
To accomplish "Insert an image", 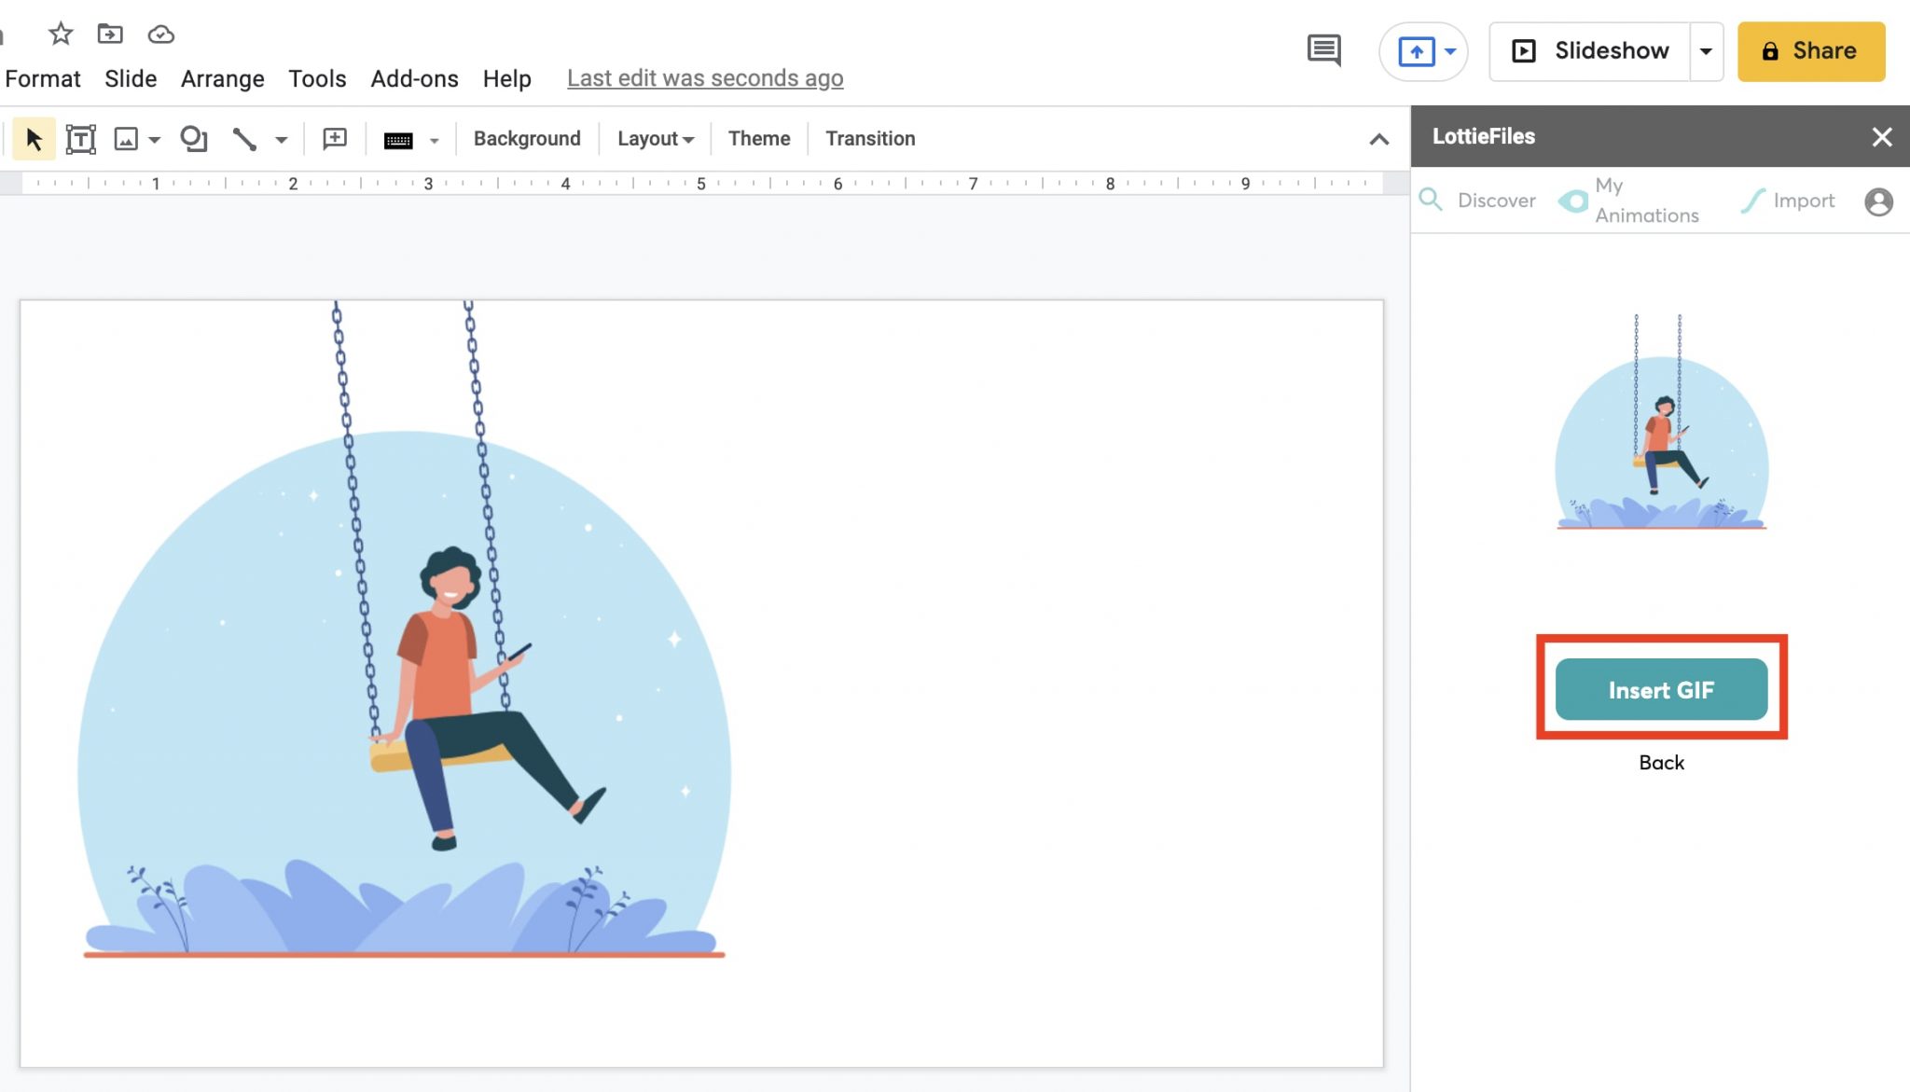I will point(128,138).
